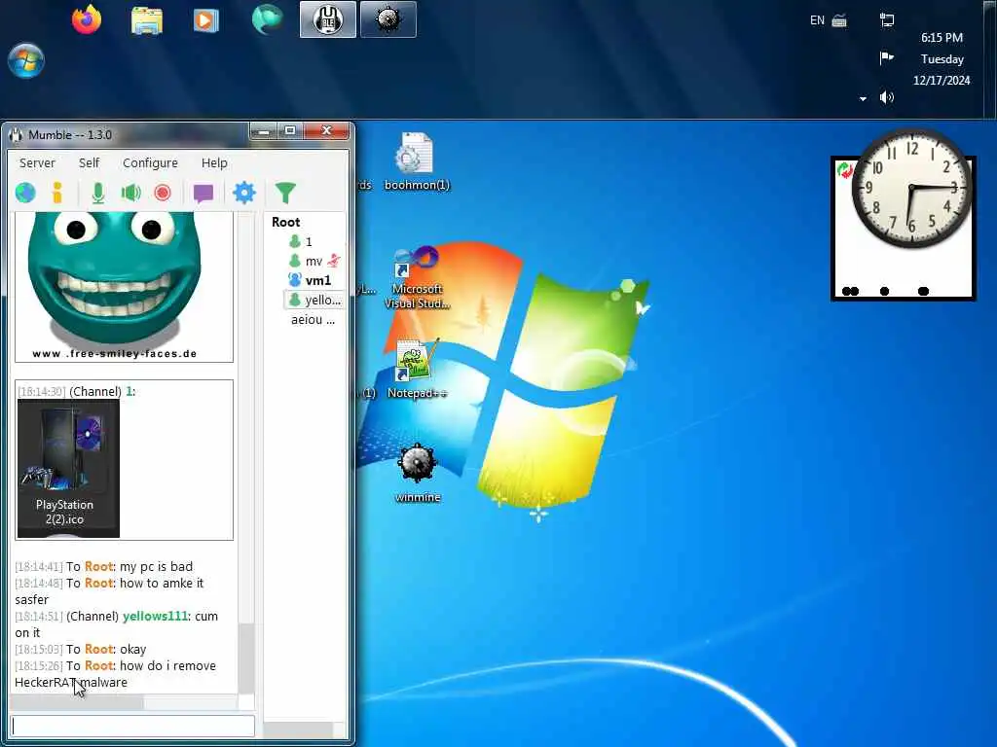Open Notepad++ desktop shortcut

click(x=417, y=370)
